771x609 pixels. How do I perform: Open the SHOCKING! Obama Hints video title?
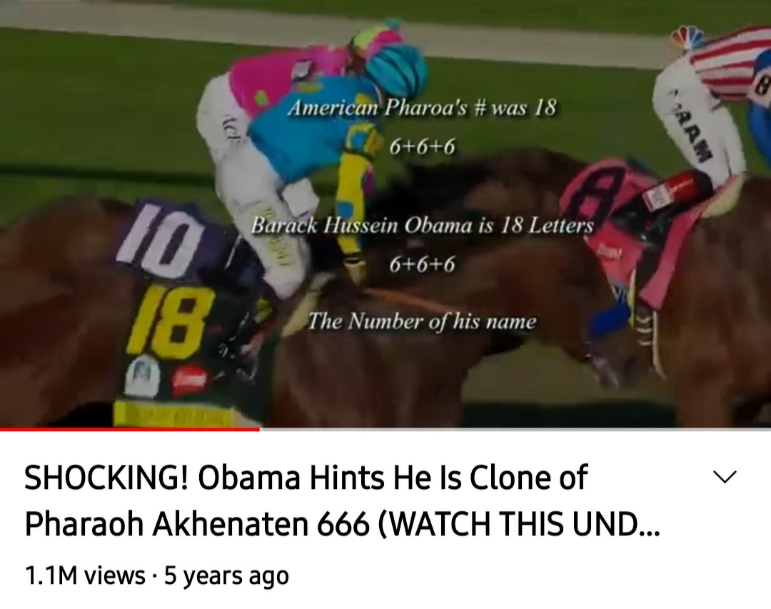coord(342,500)
